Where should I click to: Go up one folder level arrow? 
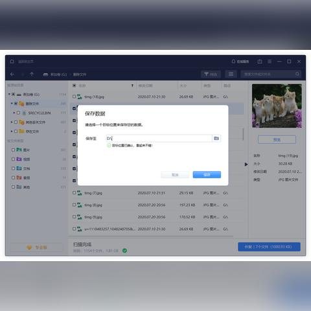tap(32, 75)
